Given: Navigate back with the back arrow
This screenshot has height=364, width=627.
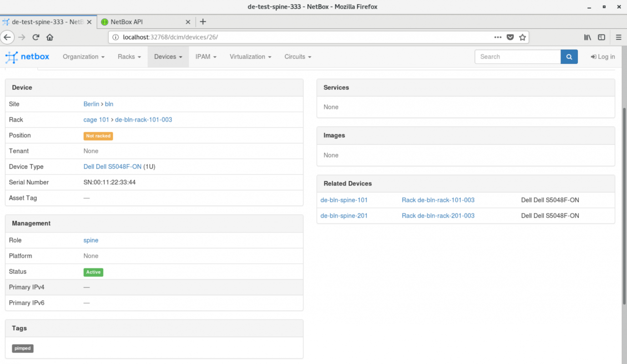Looking at the screenshot, I should 7,37.
